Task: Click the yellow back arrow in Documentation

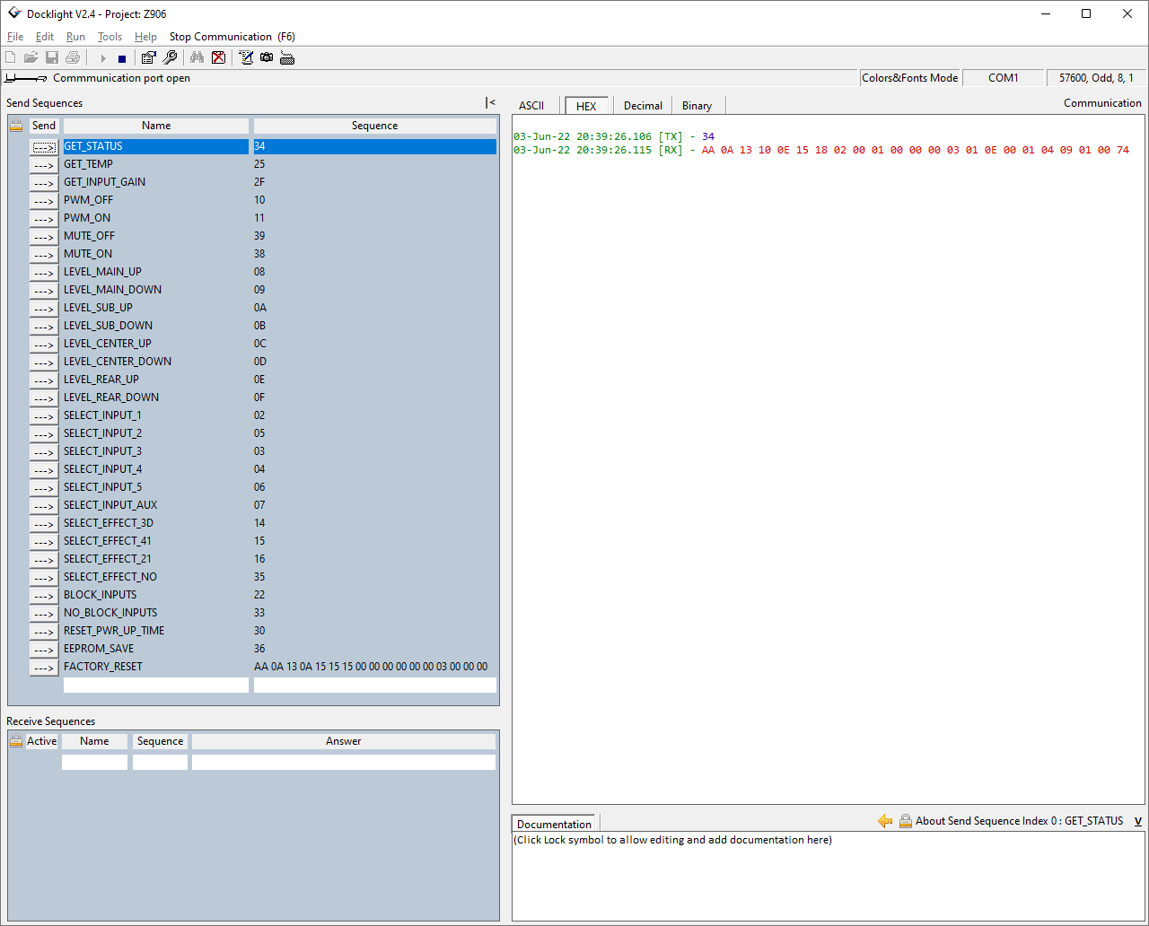Action: point(885,821)
